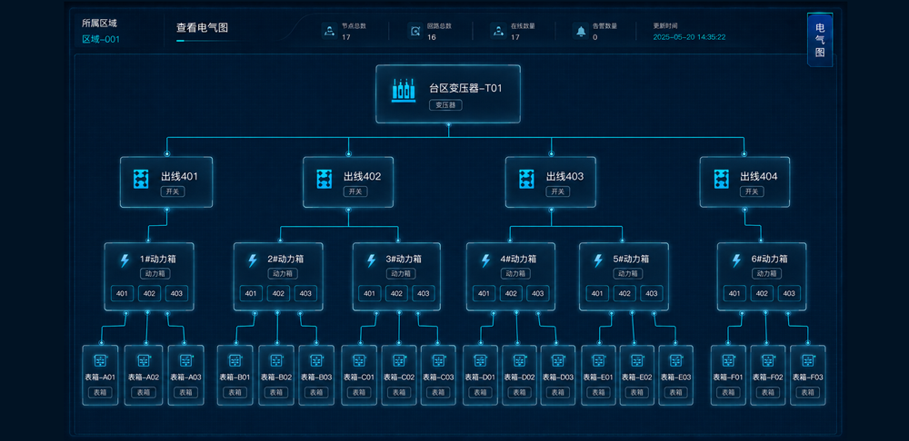The image size is (909, 441).
Task: Click the 所属区域 label
Action: pyautogui.click(x=99, y=24)
